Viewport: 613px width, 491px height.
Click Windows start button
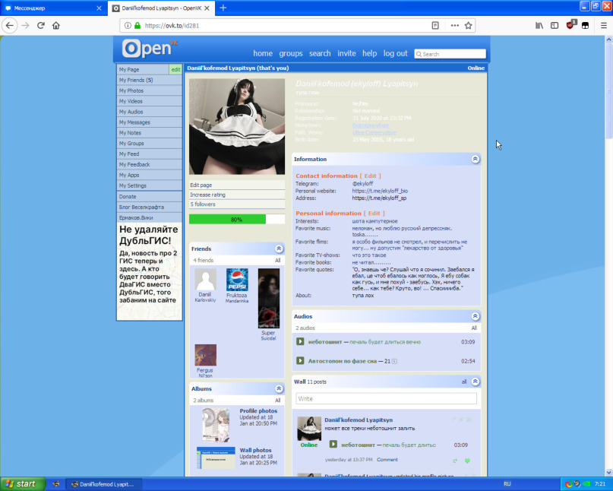click(x=22, y=484)
